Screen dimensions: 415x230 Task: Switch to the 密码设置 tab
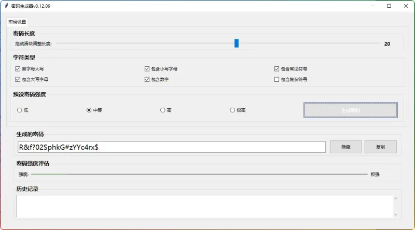click(x=17, y=22)
